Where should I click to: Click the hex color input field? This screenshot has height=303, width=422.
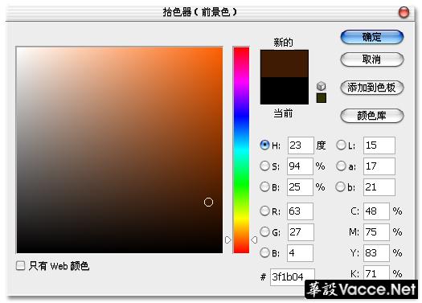293,276
